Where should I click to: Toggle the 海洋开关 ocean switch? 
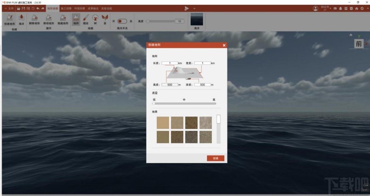pos(122,21)
